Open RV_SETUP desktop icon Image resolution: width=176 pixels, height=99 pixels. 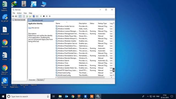[x=5, y=18]
